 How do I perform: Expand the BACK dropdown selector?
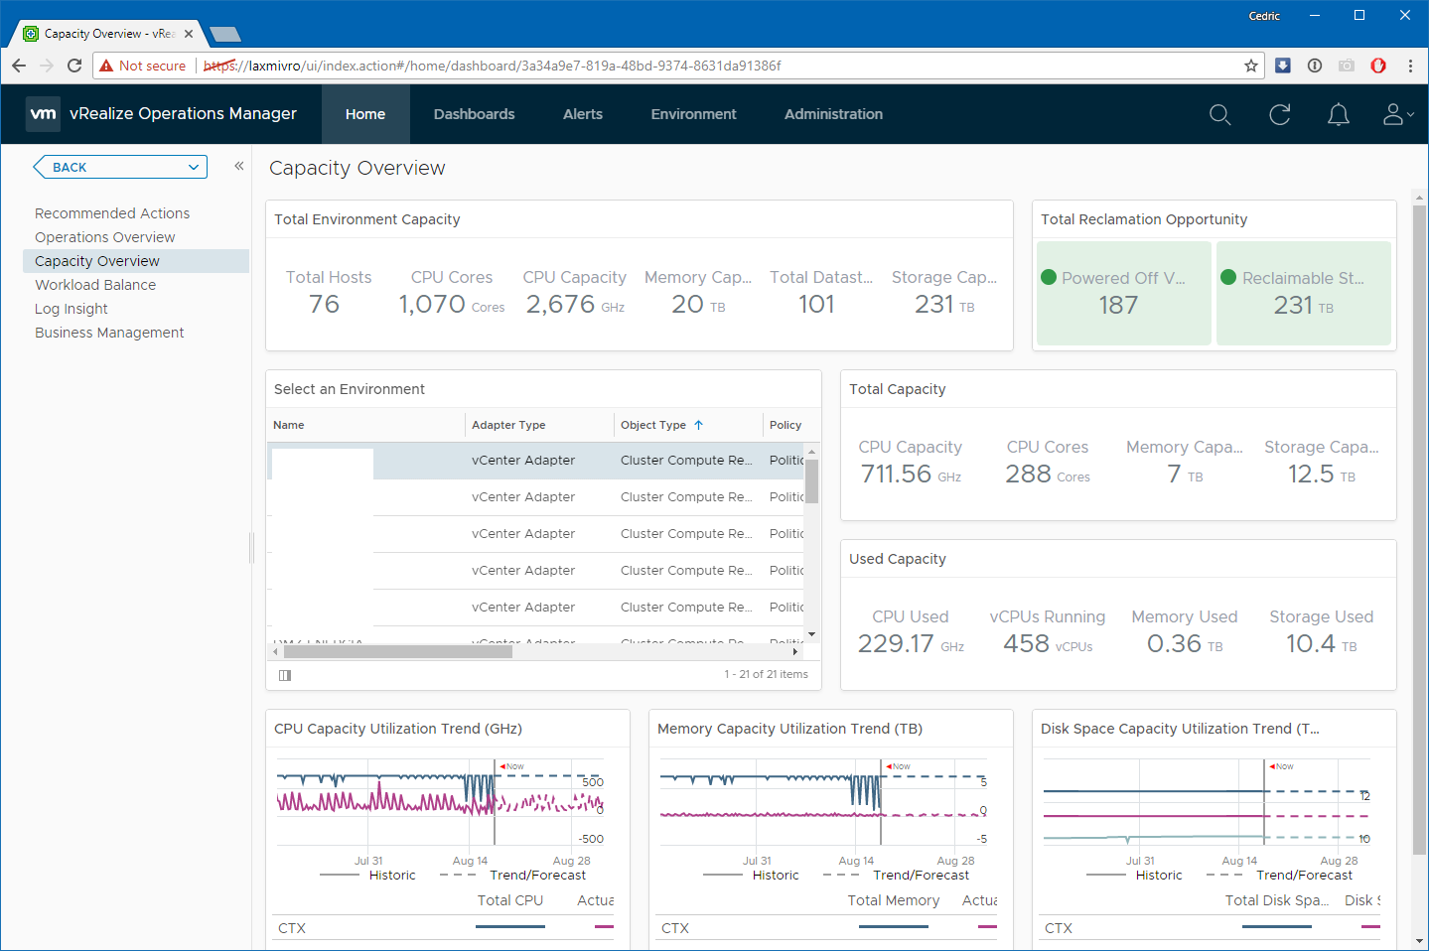(193, 167)
